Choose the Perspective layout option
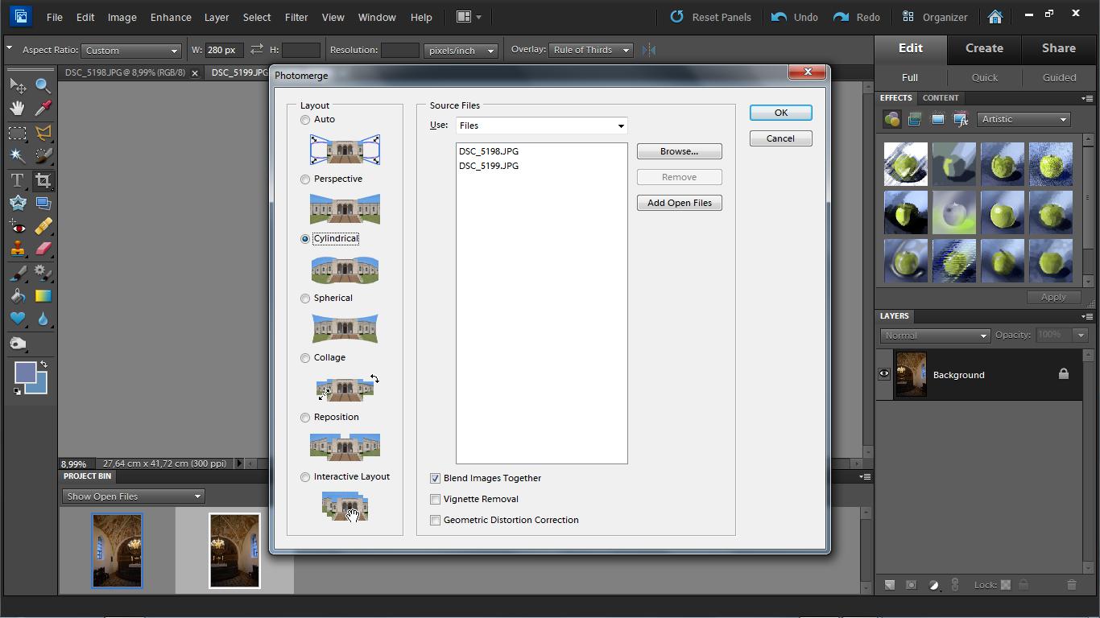 tap(305, 179)
